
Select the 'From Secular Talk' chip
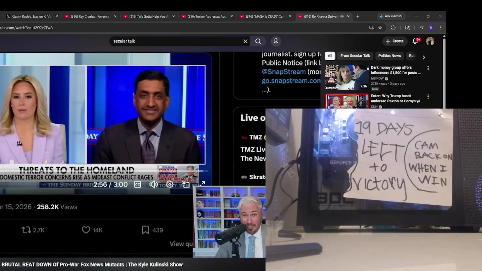click(355, 56)
